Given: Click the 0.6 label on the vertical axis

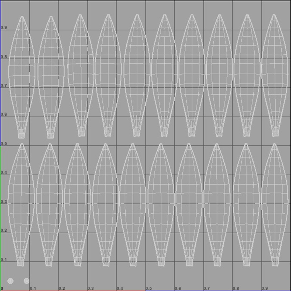Looking at the screenshot, I should (x=4, y=114).
